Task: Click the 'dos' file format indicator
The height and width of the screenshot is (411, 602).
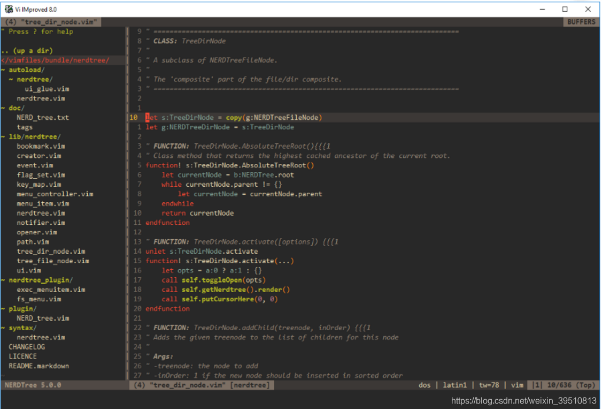Action: pos(425,385)
